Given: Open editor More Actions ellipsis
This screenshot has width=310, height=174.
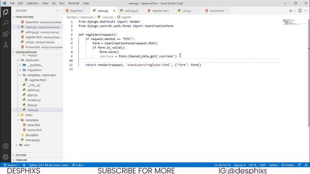Looking at the screenshot, I should [306, 11].
